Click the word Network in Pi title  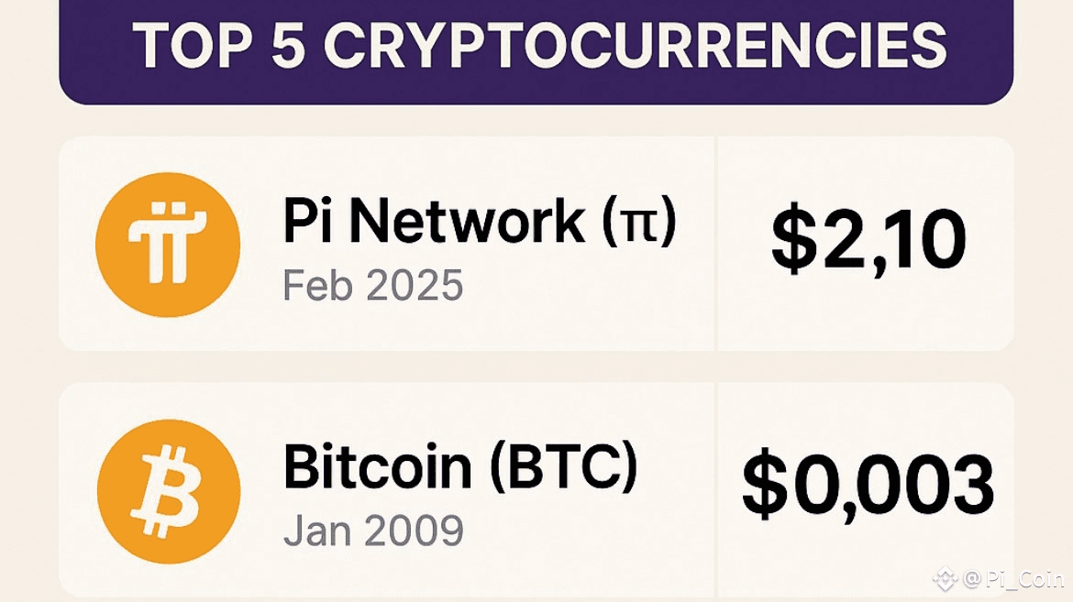click(467, 221)
